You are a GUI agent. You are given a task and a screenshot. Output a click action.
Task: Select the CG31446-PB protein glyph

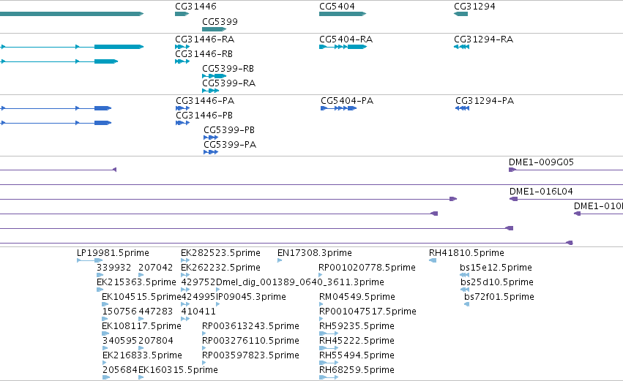pos(183,123)
